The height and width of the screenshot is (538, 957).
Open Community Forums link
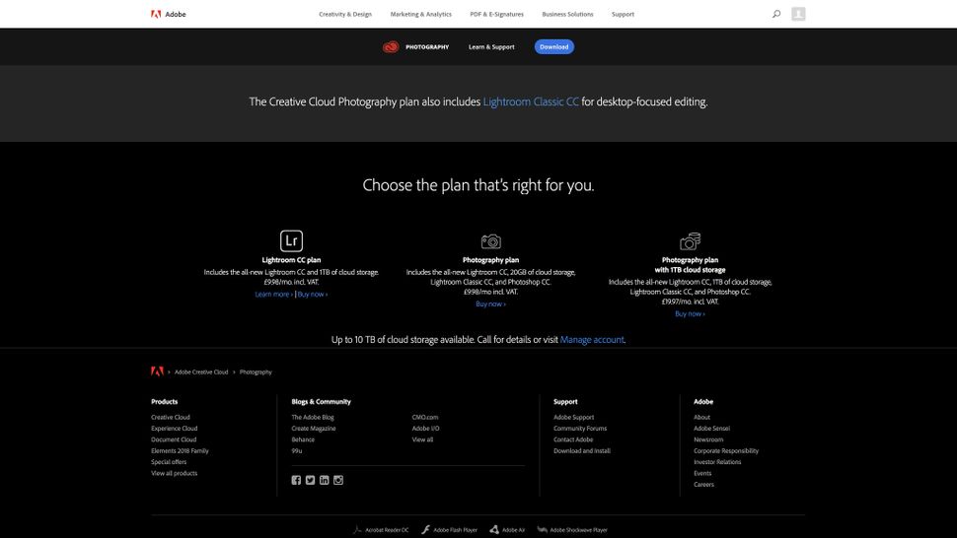click(580, 429)
